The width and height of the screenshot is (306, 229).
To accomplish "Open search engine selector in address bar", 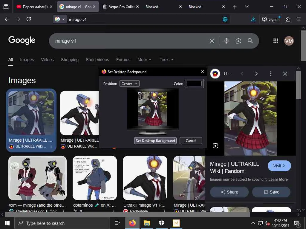I will (60, 19).
